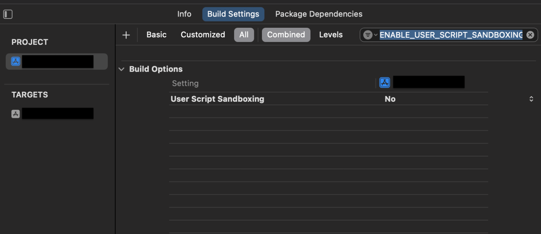The width and height of the screenshot is (541, 234).
Task: Switch to the Info tab
Action: [184, 14]
